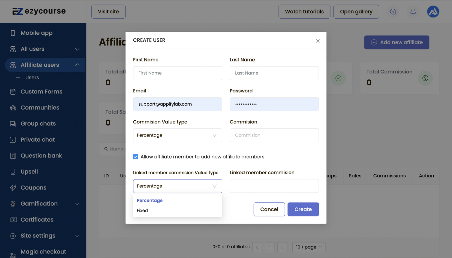452x258 pixels.
Task: Open the chat messages icon in header
Action: [393, 12]
